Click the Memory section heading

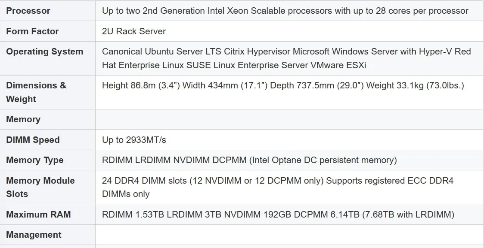(23, 119)
